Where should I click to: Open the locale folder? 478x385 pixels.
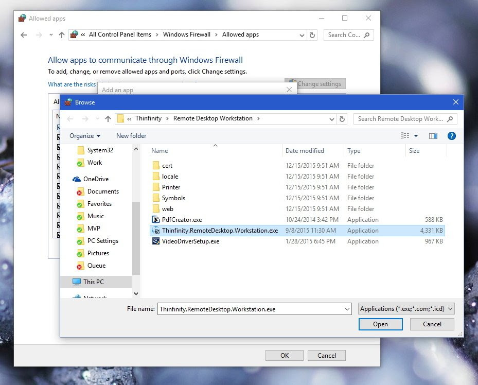(170, 177)
